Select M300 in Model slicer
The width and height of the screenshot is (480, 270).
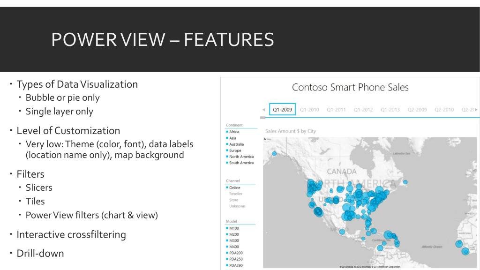pos(234,240)
